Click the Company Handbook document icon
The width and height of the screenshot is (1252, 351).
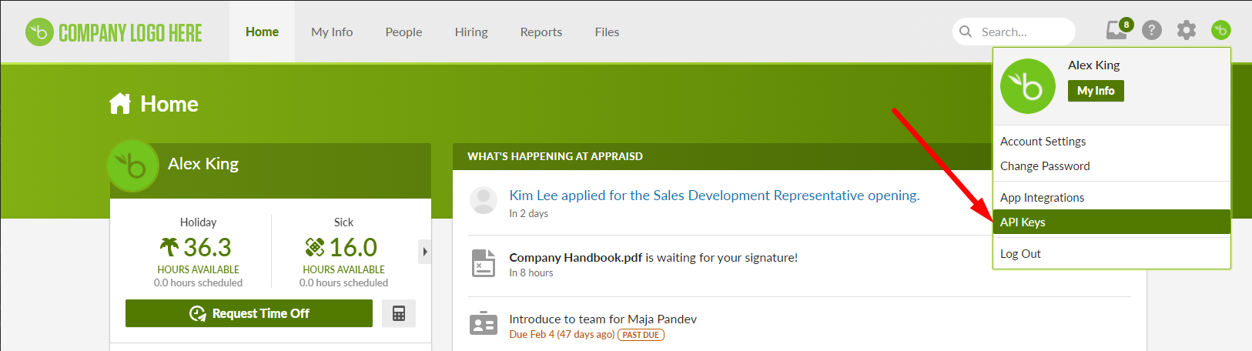[484, 263]
